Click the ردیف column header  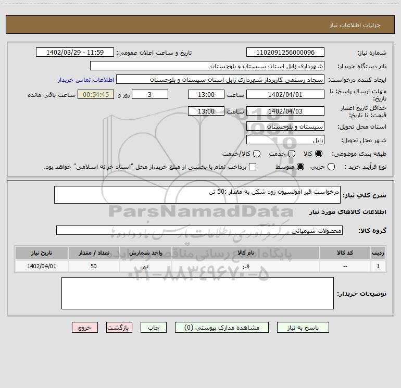(378, 253)
